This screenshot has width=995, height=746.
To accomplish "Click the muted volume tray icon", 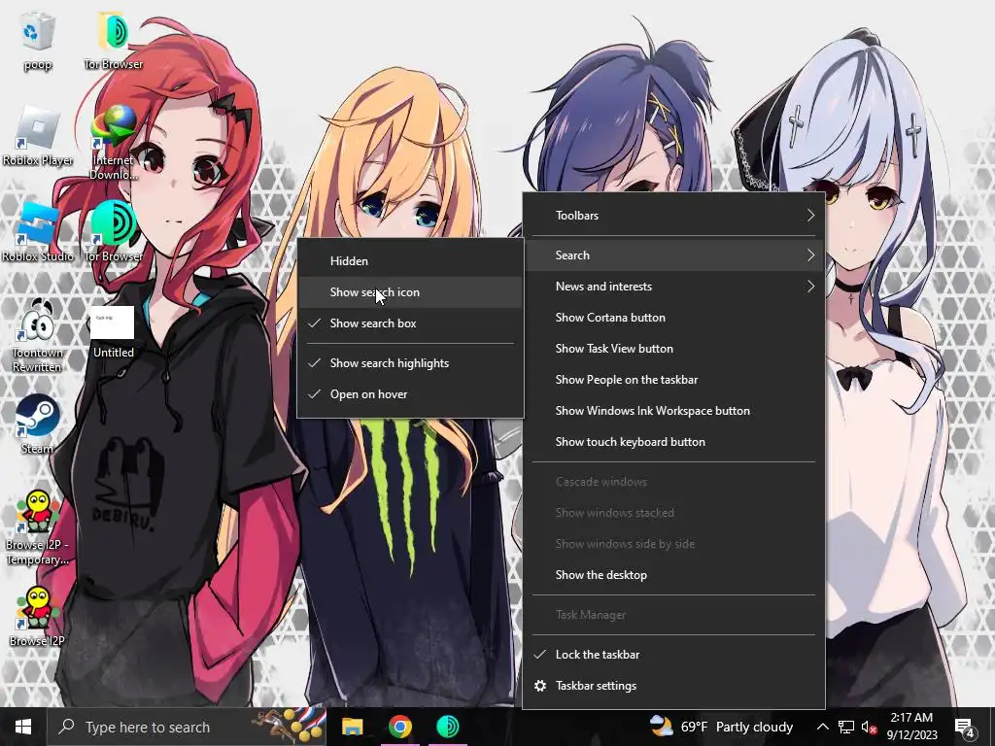I will 869,727.
